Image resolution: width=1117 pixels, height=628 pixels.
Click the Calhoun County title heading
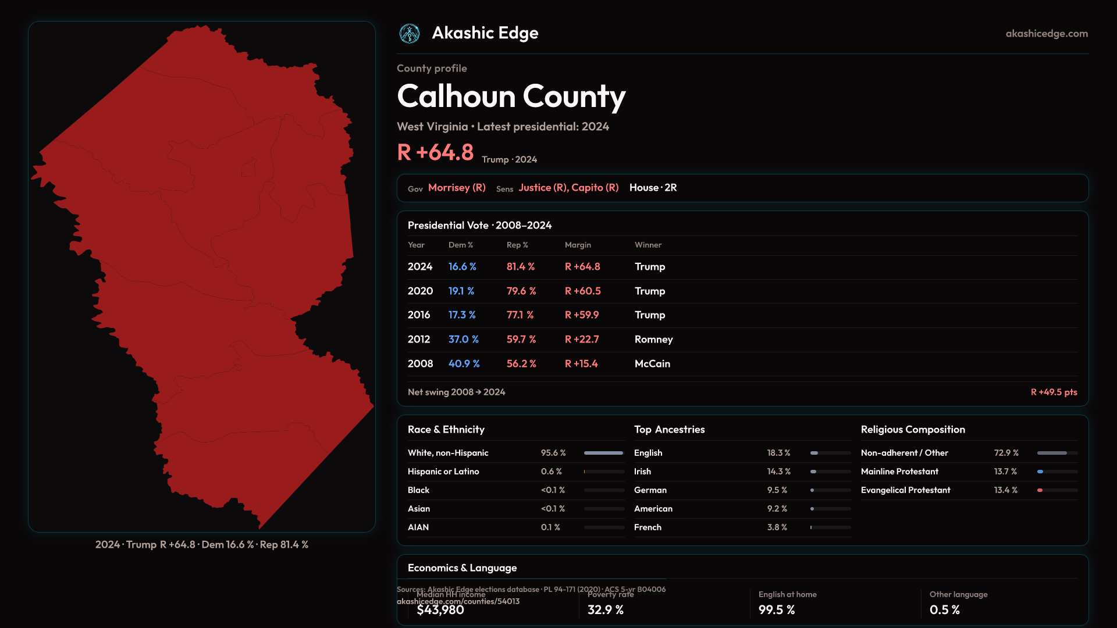pyautogui.click(x=511, y=97)
